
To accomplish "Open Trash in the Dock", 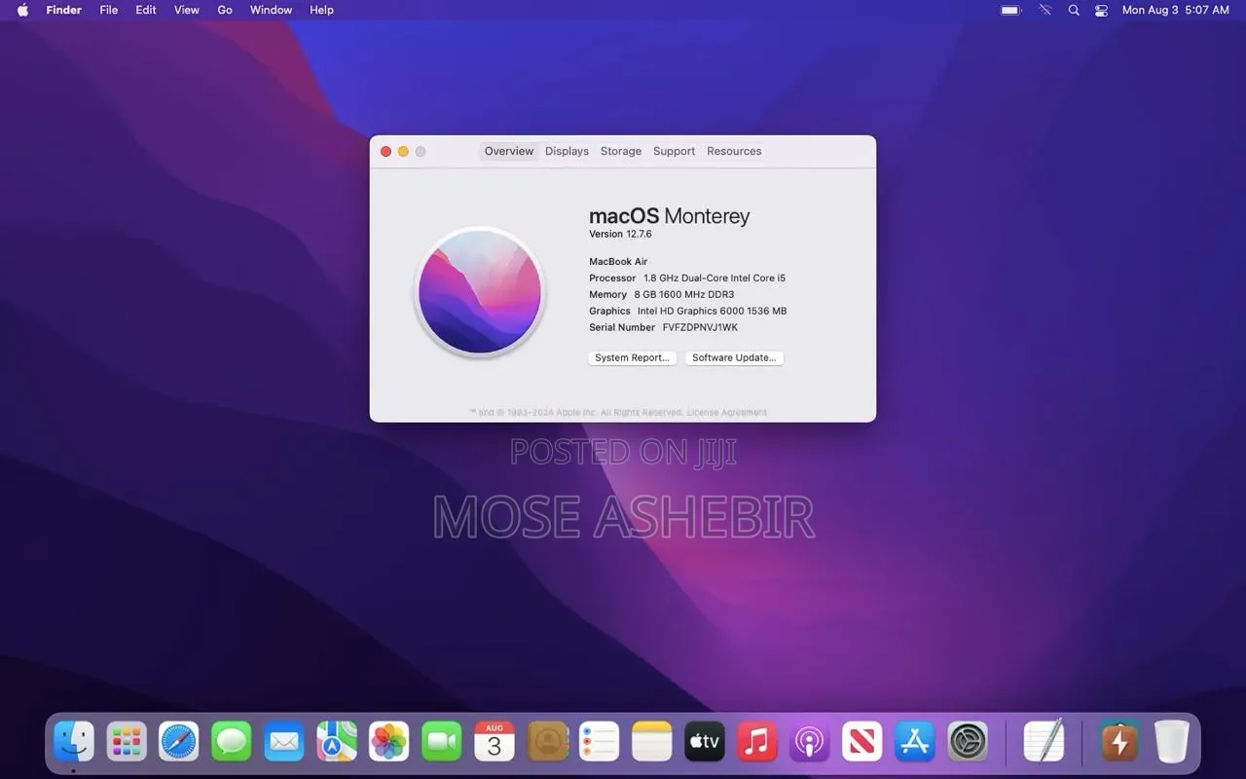I will 1172,742.
